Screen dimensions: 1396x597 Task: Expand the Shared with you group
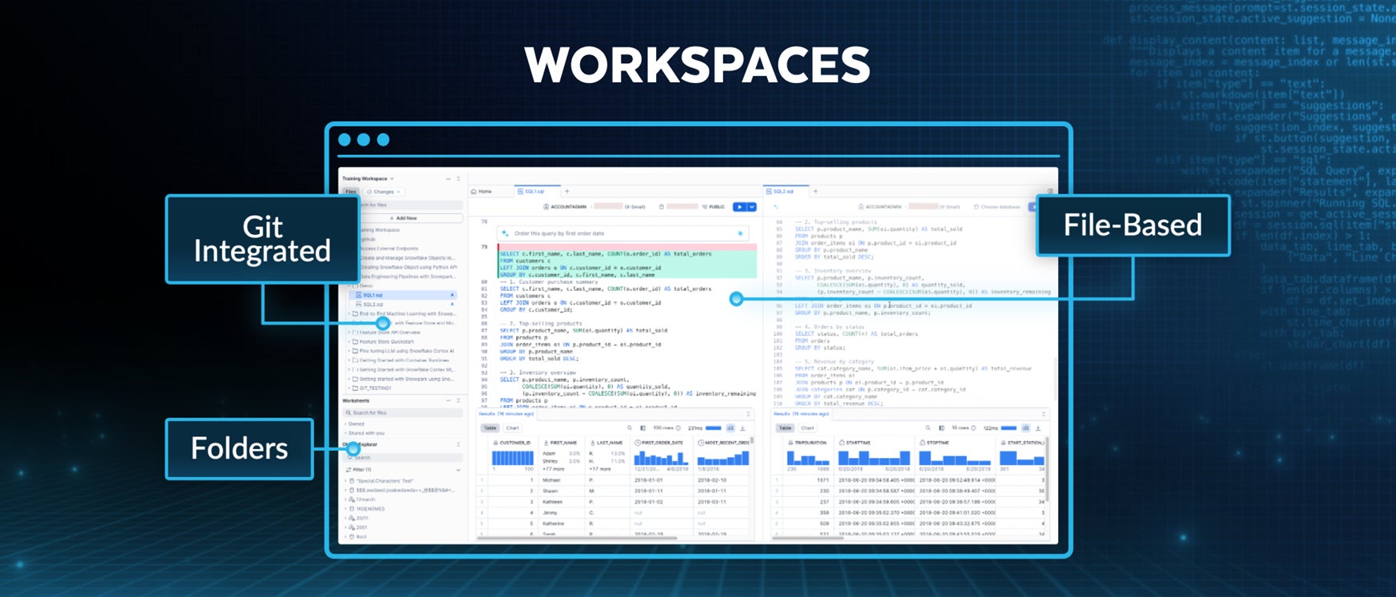click(x=365, y=433)
